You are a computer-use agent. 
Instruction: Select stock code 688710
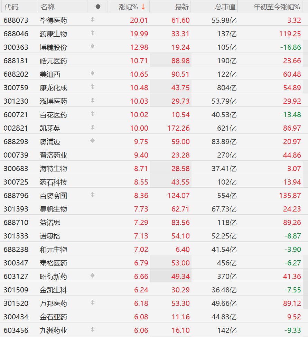coord(16,223)
